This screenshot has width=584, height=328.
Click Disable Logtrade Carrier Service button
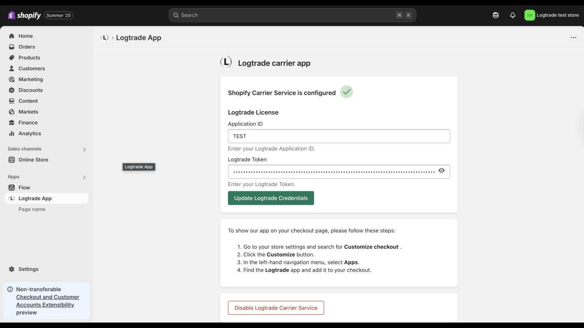tap(276, 308)
